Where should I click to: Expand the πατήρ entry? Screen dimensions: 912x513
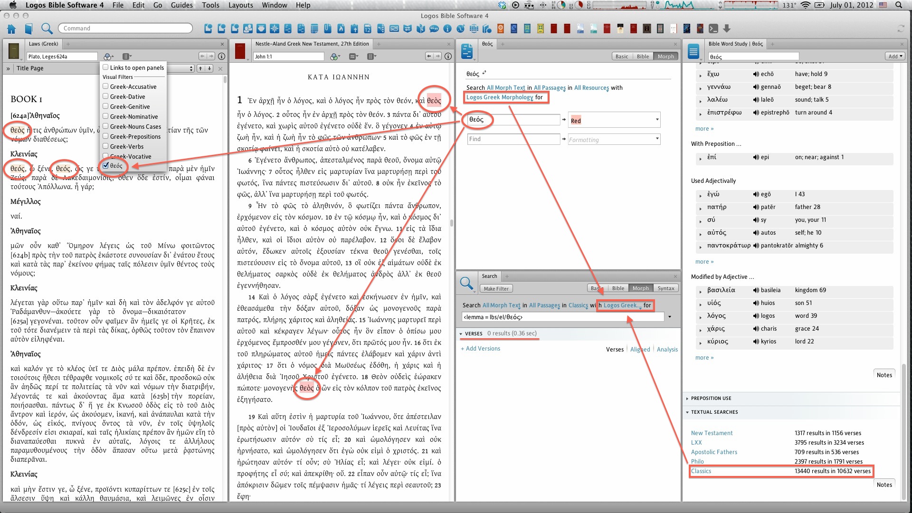click(x=700, y=208)
